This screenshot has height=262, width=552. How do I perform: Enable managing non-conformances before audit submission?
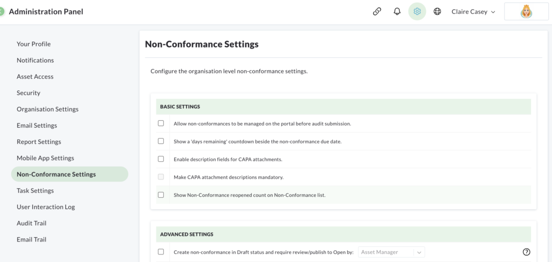pos(161,123)
